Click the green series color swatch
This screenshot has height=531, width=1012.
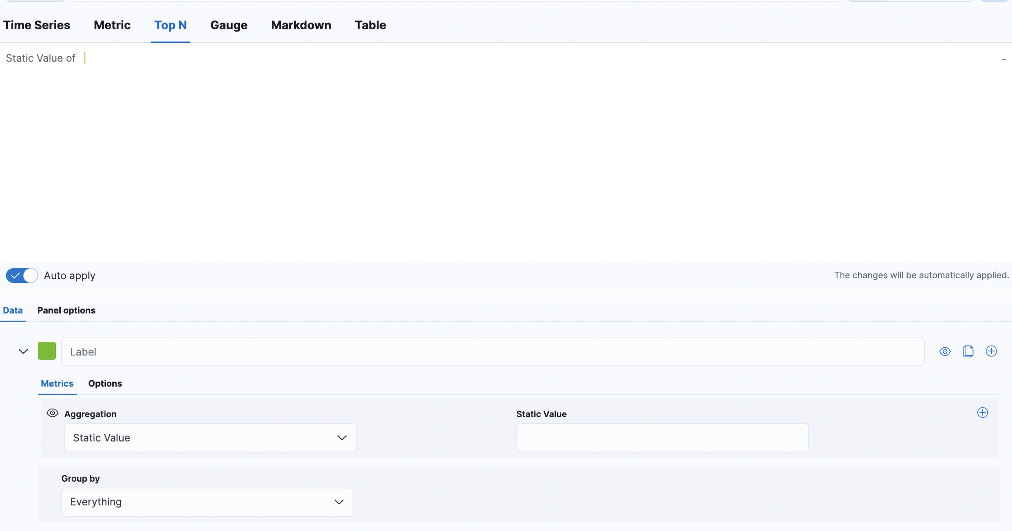(x=47, y=351)
